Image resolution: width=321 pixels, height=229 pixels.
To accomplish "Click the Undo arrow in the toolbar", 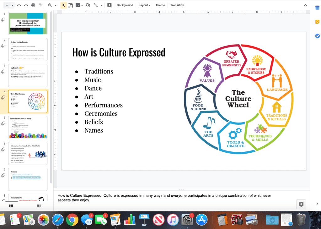I will point(19,5).
